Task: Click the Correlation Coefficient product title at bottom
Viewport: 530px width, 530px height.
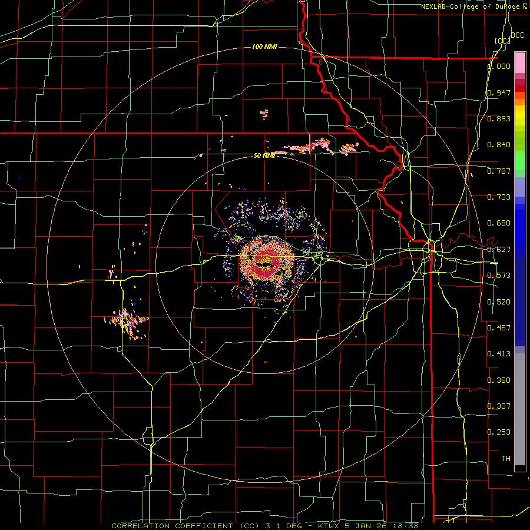Action: [264, 526]
